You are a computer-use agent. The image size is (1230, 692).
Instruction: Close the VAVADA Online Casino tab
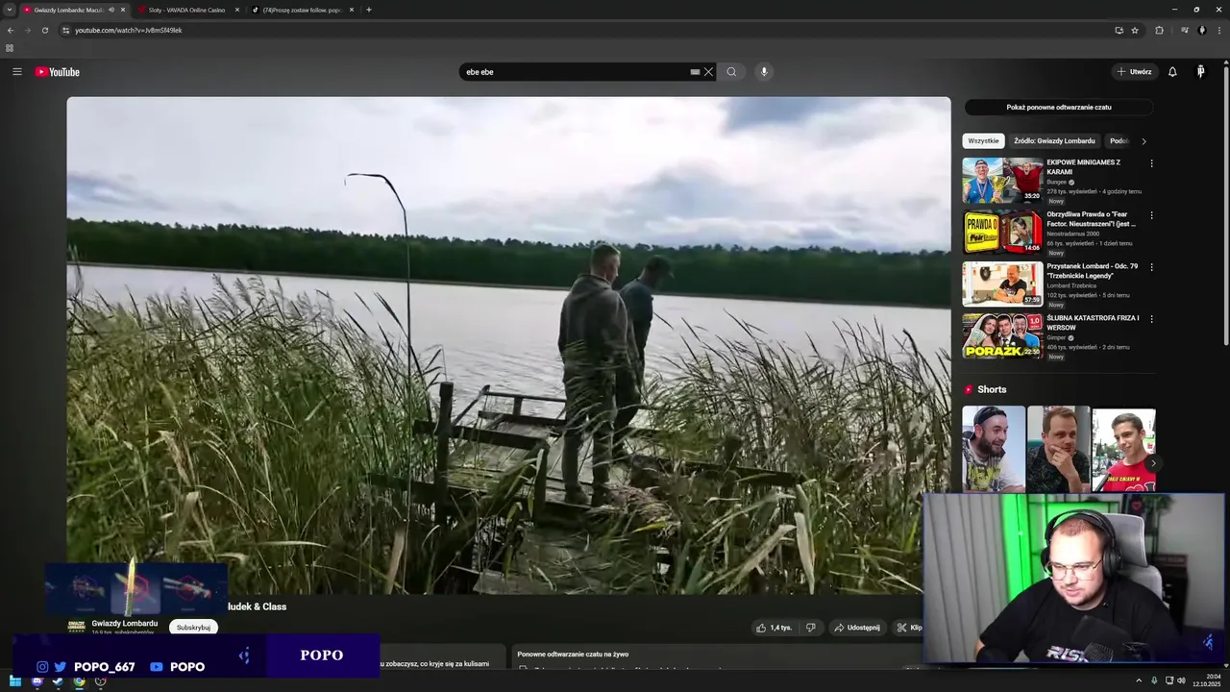[x=236, y=10]
